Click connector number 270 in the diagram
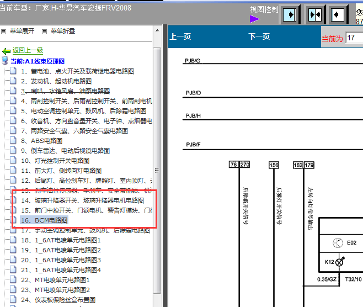This screenshot has width=363, height=307. coord(244,165)
